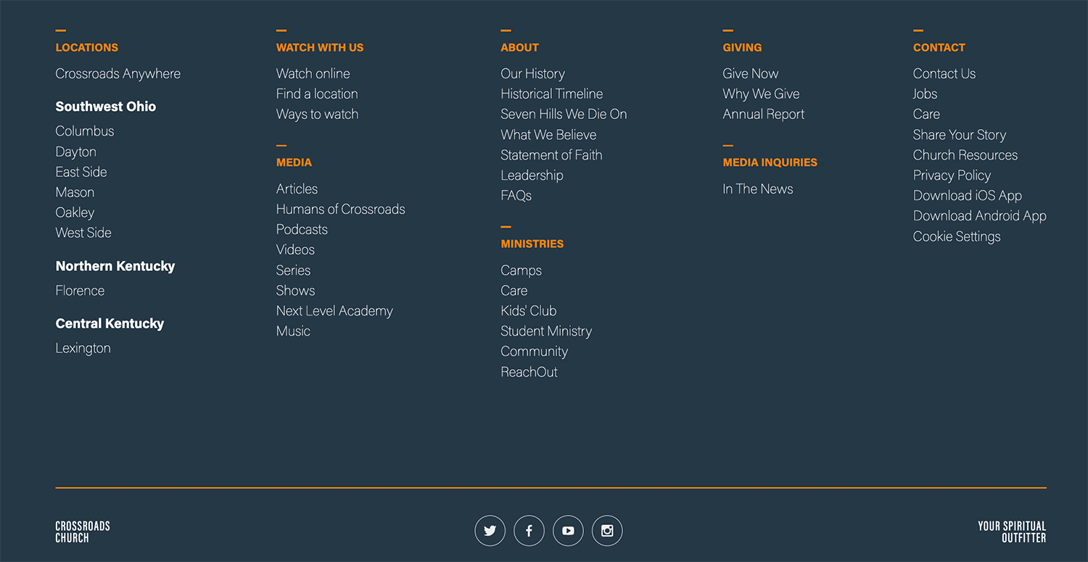
Task: Open the Twitter social icon
Action: click(x=490, y=530)
